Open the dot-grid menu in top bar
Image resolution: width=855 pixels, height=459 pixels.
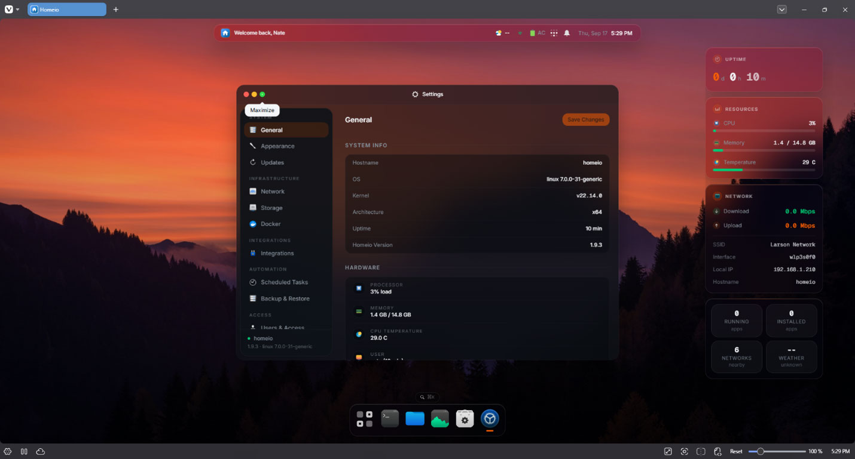[554, 33]
